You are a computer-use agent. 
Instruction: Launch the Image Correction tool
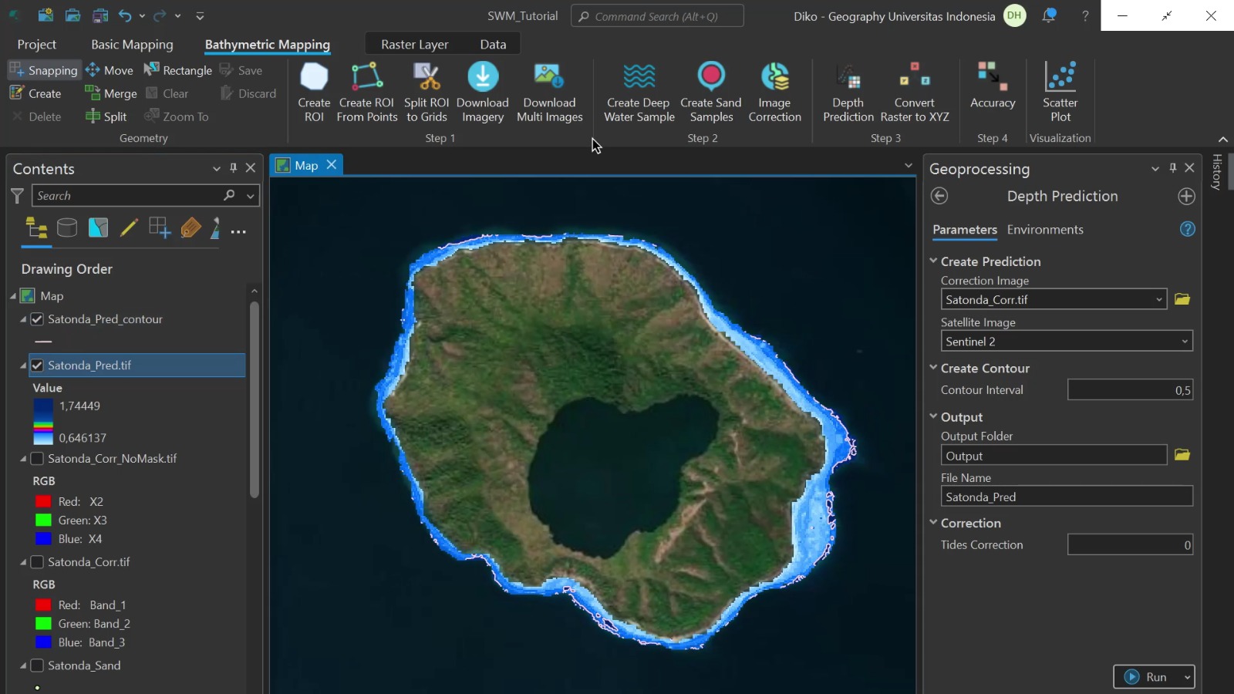pos(774,93)
